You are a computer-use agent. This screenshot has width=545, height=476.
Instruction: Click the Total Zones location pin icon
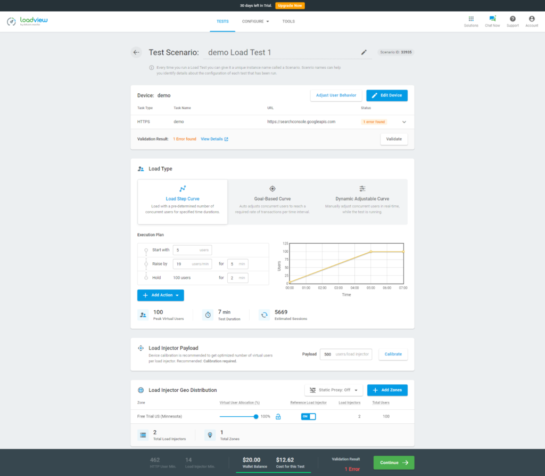click(x=210, y=435)
